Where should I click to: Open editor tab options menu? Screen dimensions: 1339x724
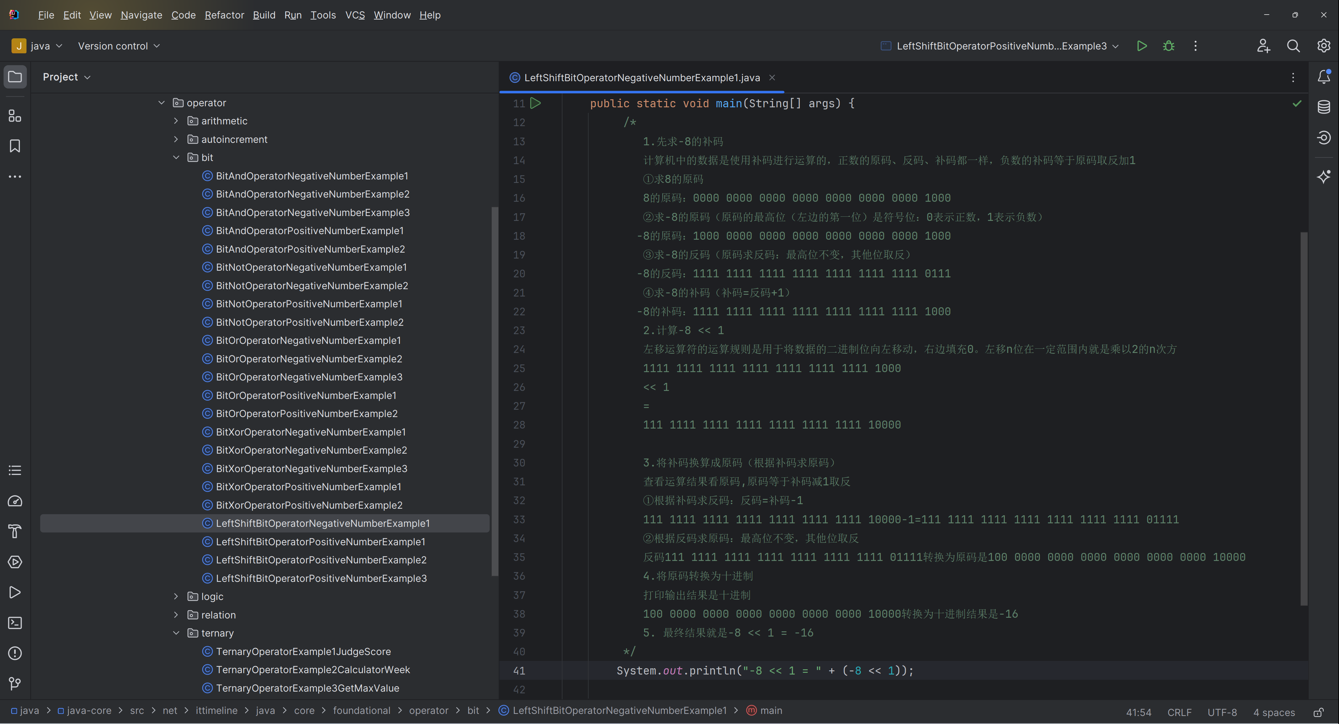pyautogui.click(x=1293, y=77)
